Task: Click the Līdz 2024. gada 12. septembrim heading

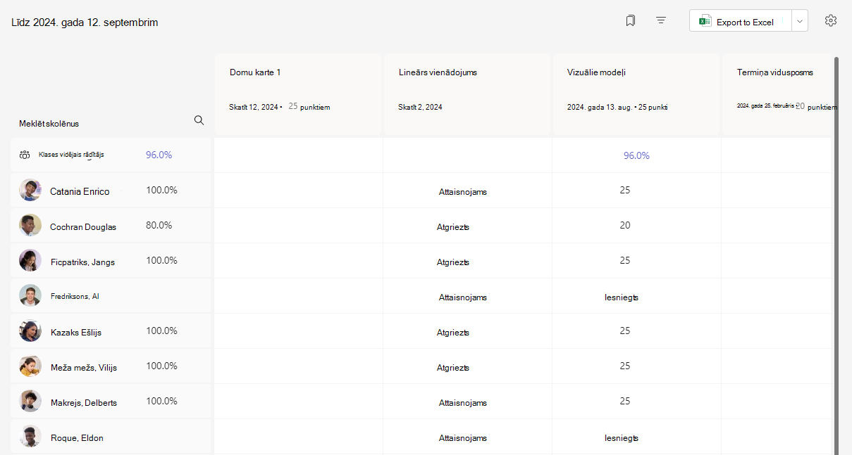Action: tap(85, 23)
